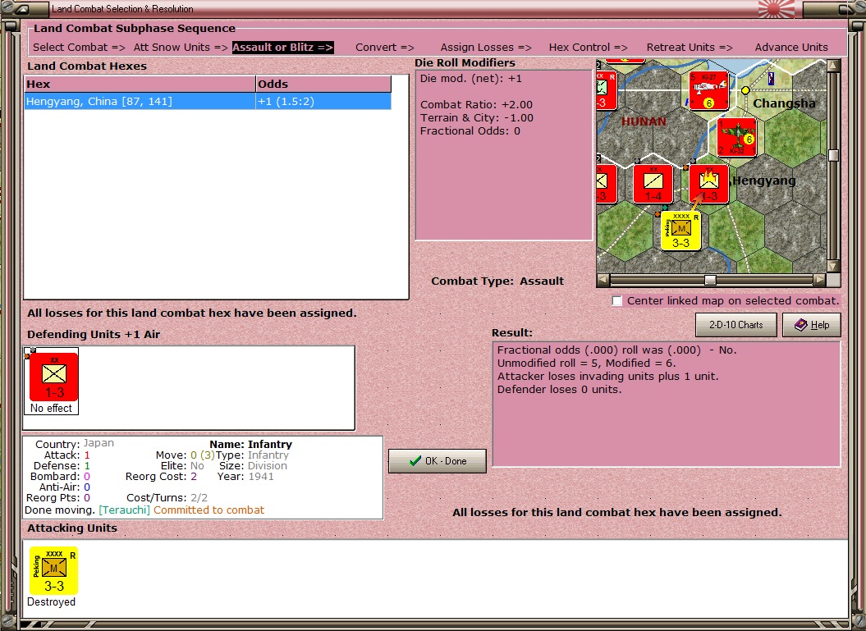The width and height of the screenshot is (866, 631).
Task: Open the Help button
Action: click(812, 325)
